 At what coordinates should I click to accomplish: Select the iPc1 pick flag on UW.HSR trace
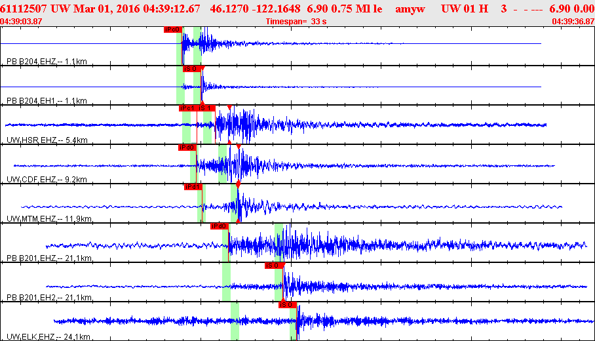coord(187,108)
